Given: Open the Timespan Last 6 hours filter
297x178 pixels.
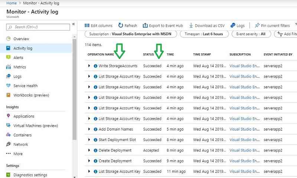Looking at the screenshot, I should point(204,34).
